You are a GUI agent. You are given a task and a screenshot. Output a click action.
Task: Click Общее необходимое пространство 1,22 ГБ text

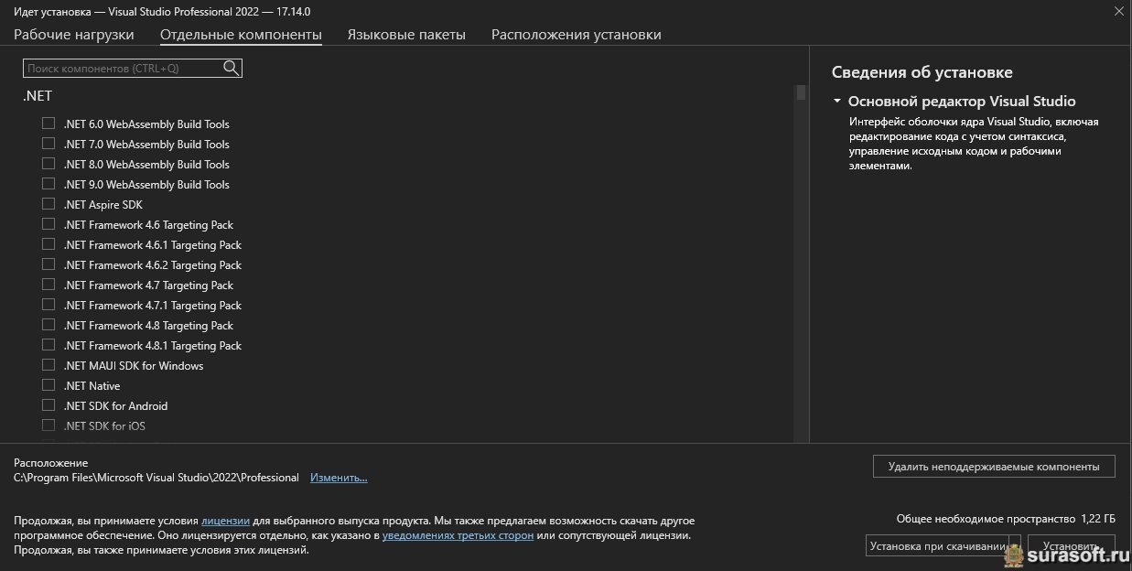coord(1006,518)
